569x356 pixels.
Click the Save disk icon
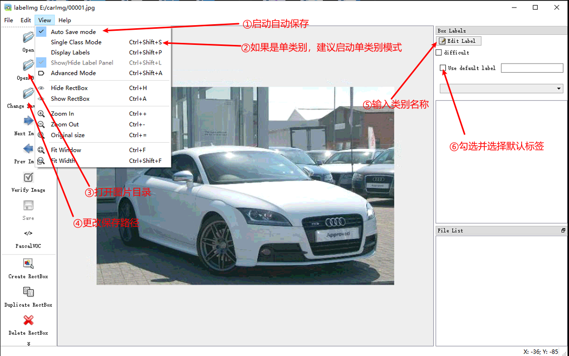tap(28, 205)
